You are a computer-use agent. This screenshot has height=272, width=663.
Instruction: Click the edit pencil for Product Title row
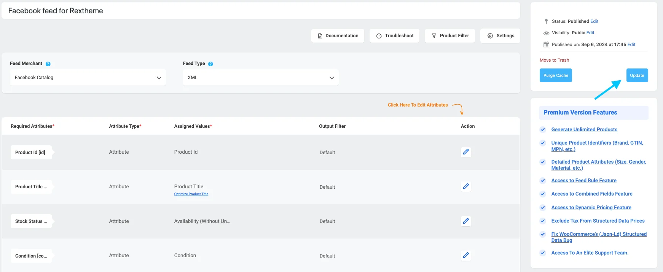click(466, 186)
